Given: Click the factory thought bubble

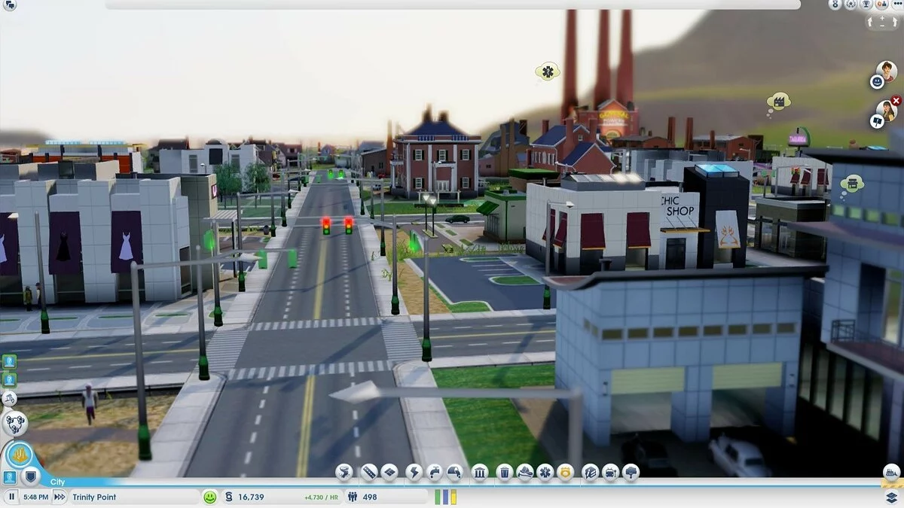Looking at the screenshot, I should [777, 101].
